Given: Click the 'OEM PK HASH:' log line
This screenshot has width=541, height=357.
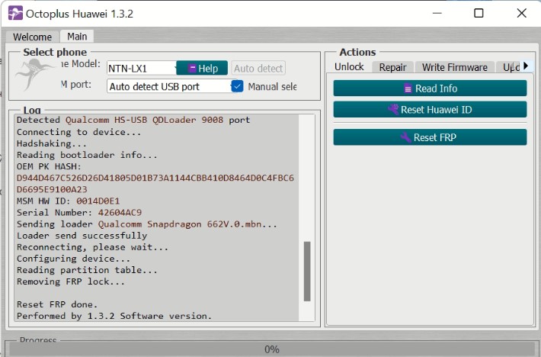Looking at the screenshot, I should click(49, 166).
